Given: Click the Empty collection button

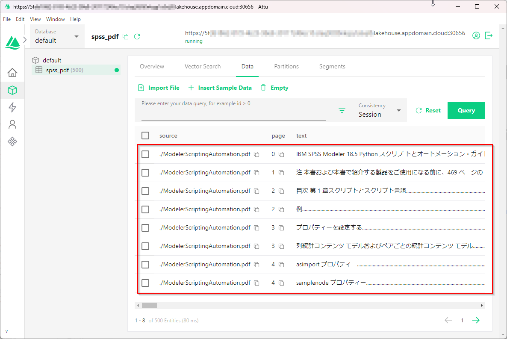Looking at the screenshot, I should click(x=274, y=88).
